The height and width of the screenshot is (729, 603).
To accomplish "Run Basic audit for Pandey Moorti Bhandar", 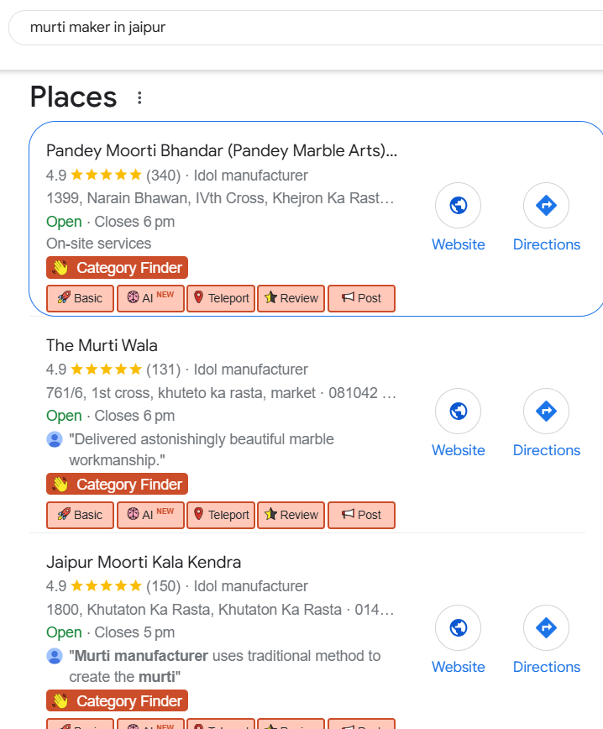I will pos(80,298).
